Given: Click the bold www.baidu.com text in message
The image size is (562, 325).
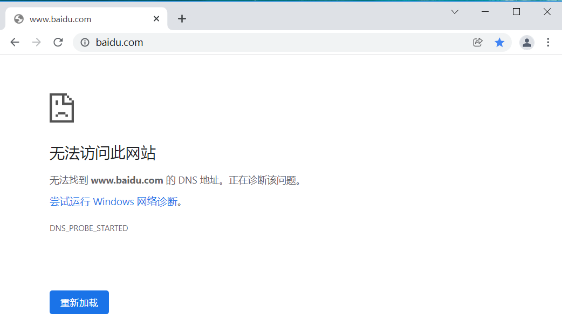Looking at the screenshot, I should coord(127,180).
